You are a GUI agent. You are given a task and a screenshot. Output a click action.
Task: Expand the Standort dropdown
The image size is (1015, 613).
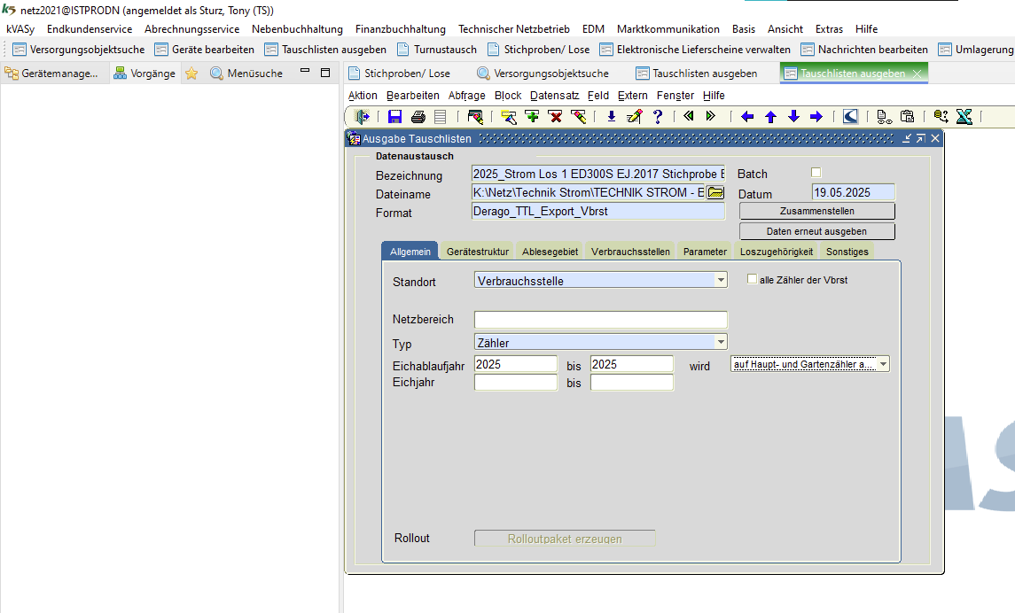pyautogui.click(x=721, y=280)
